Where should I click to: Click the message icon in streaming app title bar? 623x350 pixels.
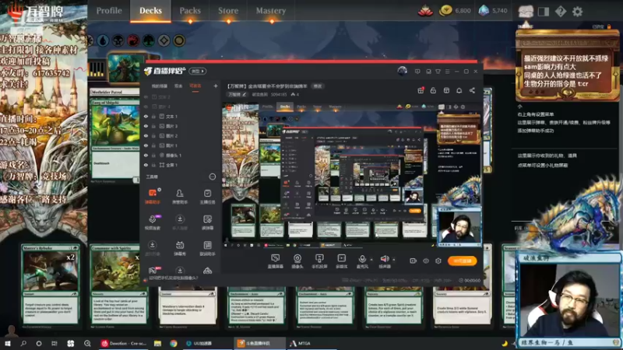click(x=417, y=72)
